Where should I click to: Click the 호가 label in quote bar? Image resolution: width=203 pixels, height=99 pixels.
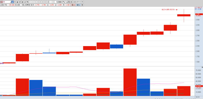[x=32, y=5]
